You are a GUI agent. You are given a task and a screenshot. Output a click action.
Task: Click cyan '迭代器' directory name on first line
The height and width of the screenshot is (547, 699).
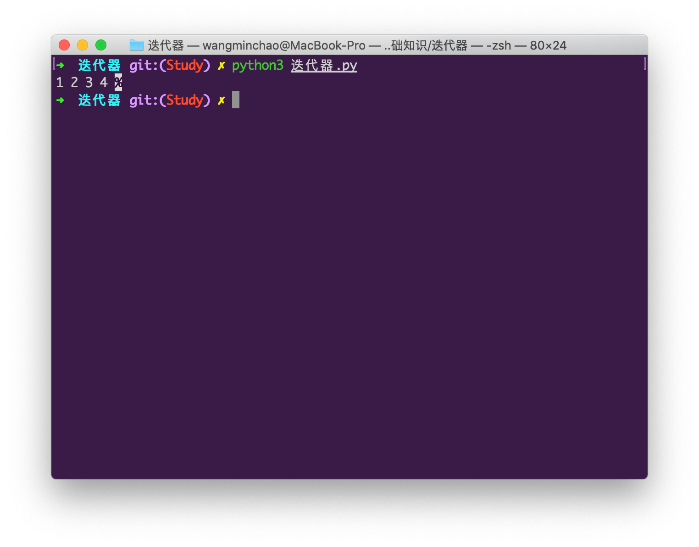(x=99, y=66)
